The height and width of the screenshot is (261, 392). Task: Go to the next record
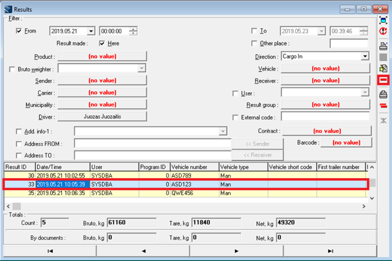[x=236, y=251]
